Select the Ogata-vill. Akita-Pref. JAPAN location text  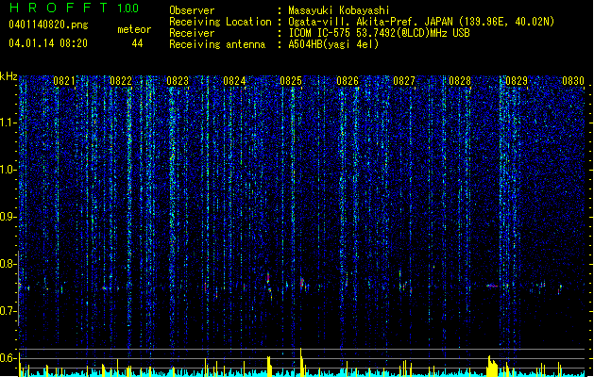(421, 22)
